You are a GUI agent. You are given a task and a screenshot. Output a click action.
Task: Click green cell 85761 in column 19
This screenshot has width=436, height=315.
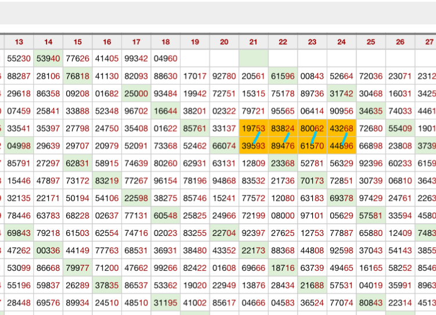click(195, 128)
